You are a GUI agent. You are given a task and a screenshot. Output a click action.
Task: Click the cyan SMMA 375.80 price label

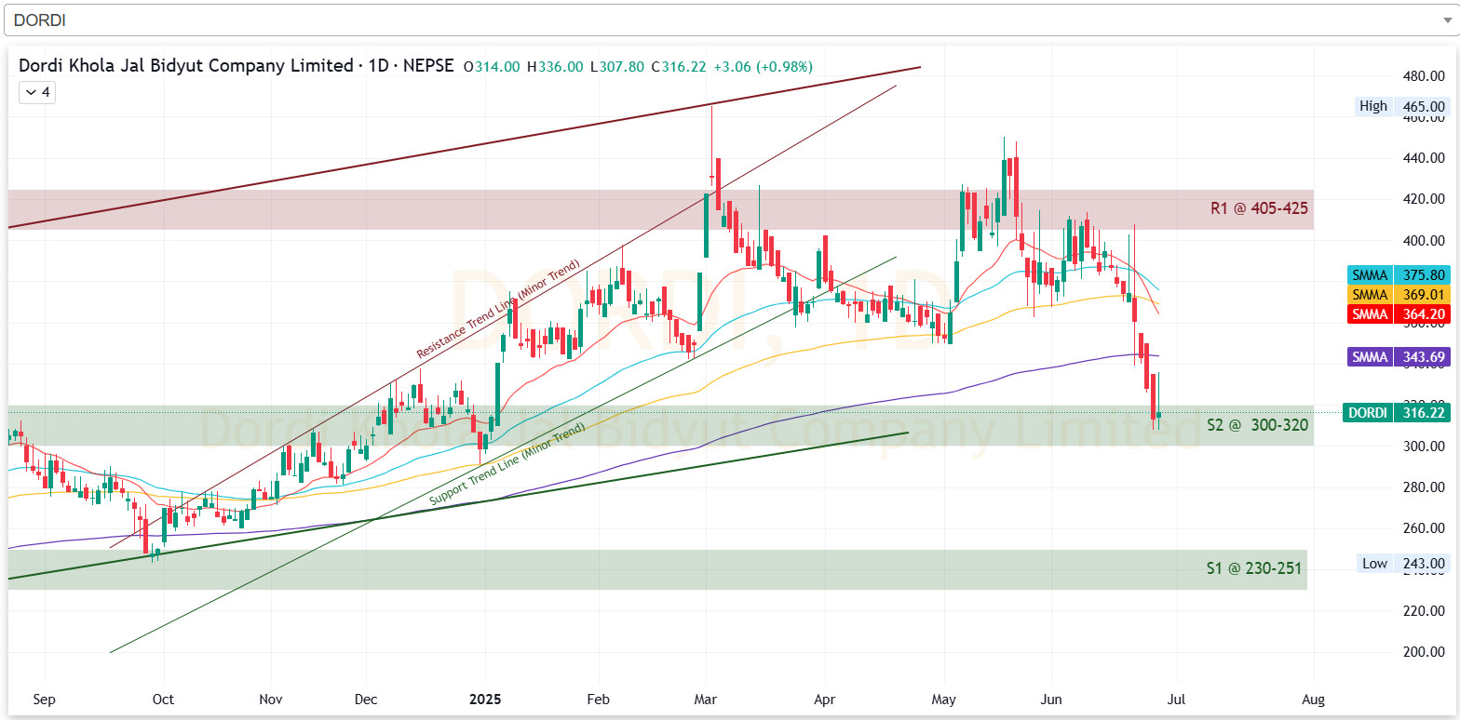(1397, 275)
